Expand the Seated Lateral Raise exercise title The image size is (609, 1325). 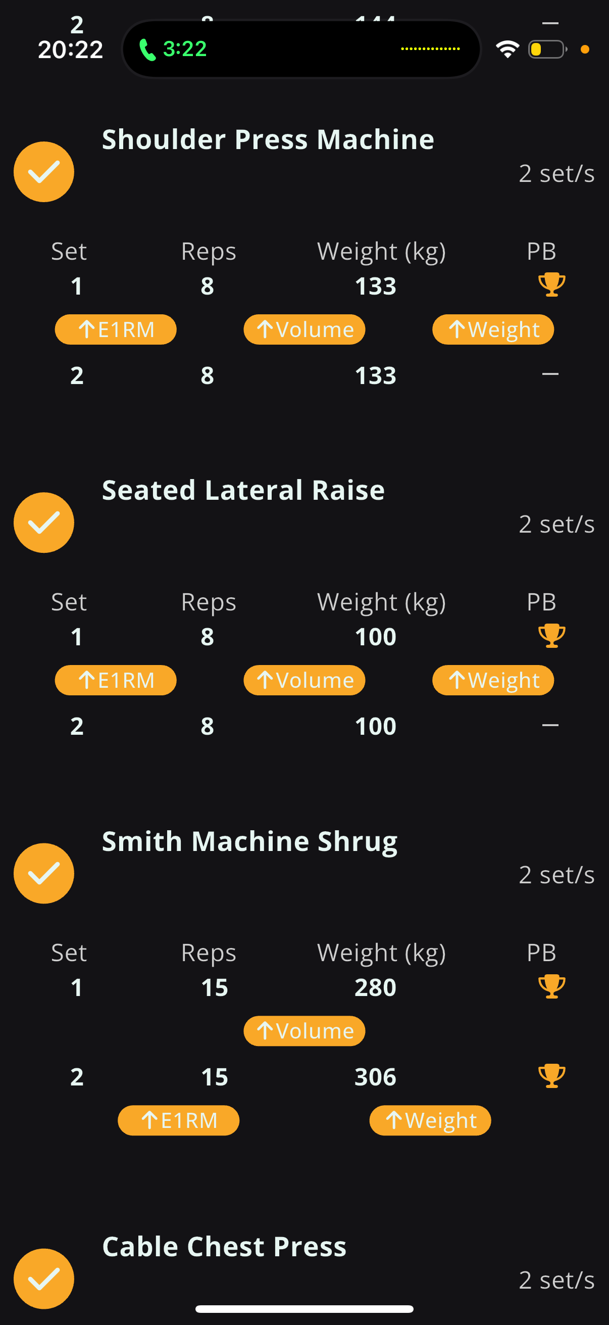pos(243,490)
